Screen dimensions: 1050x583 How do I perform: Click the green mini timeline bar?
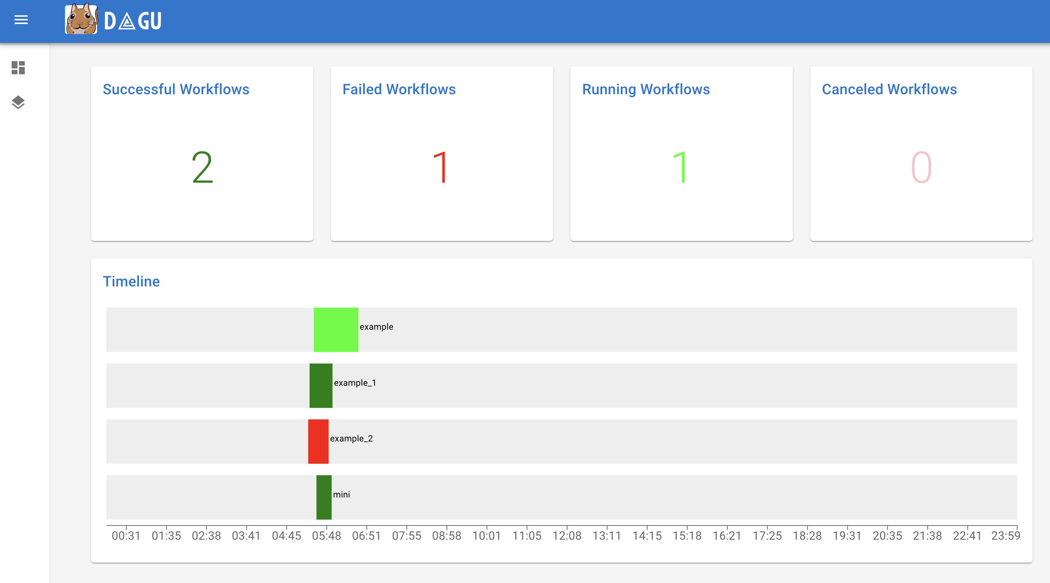[324, 497]
